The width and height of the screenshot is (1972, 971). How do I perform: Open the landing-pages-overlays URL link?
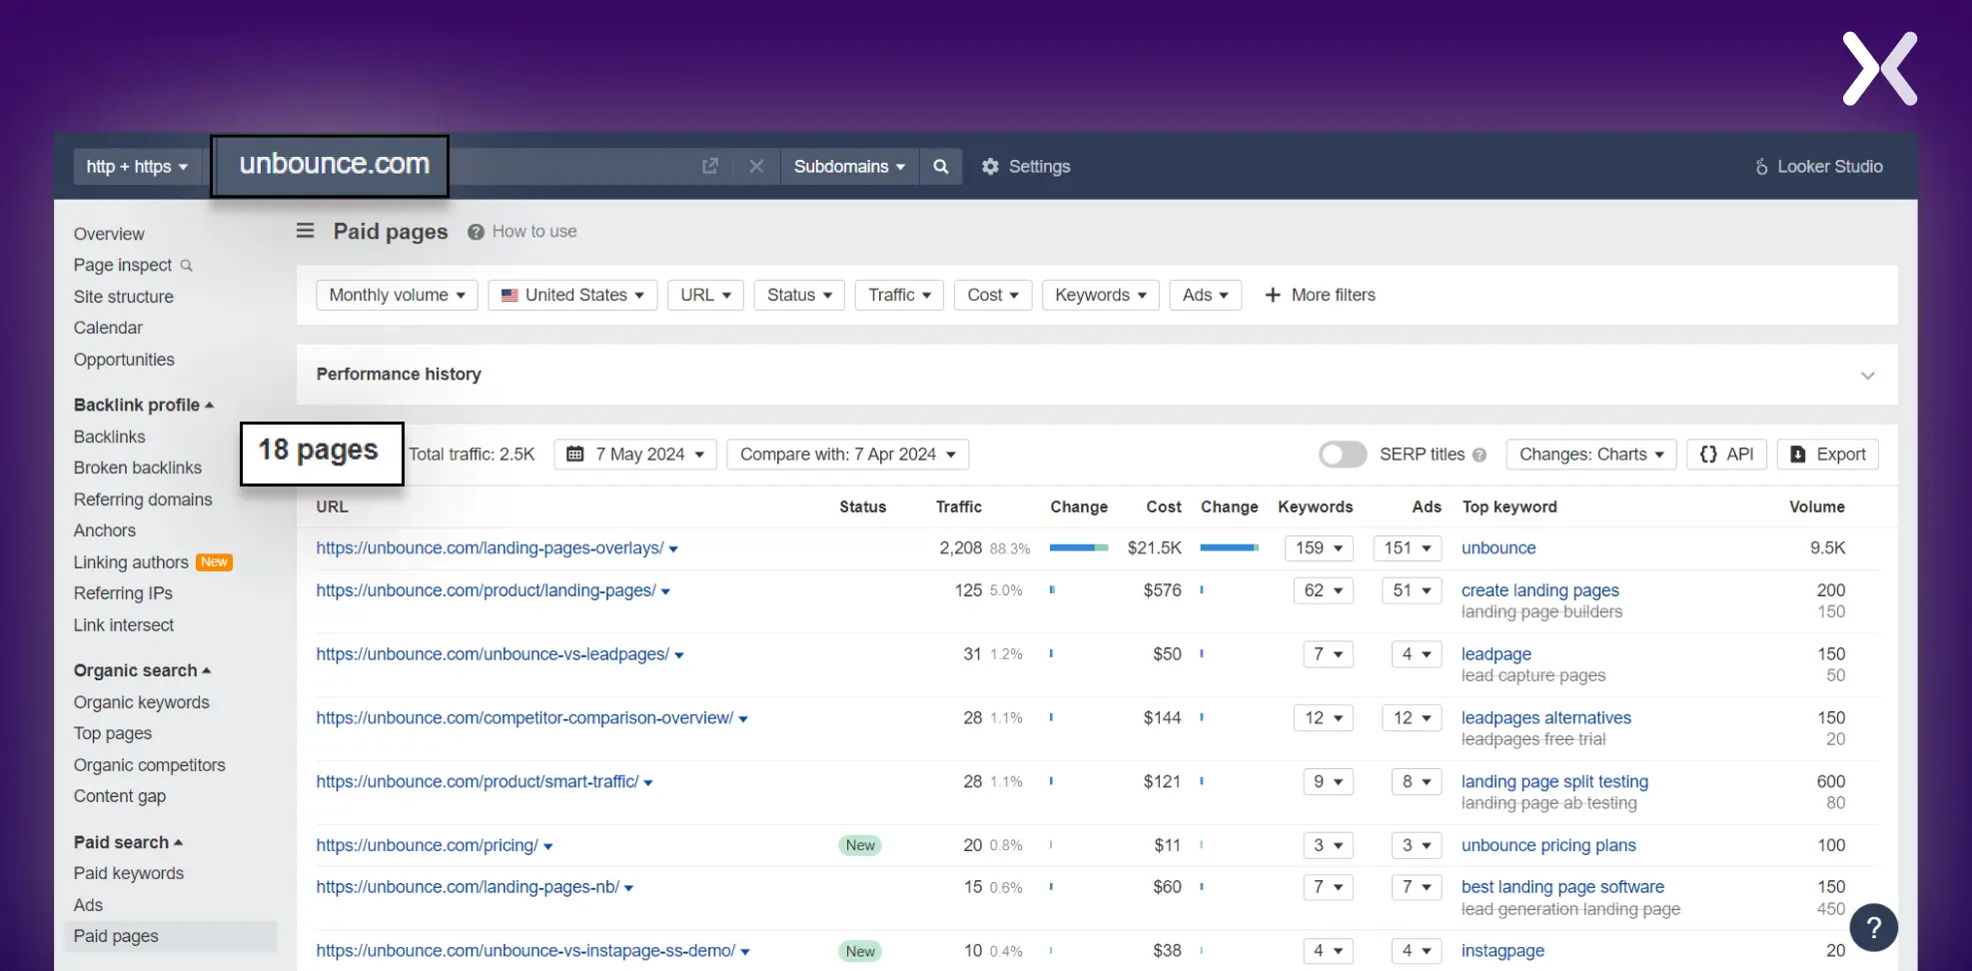tap(490, 548)
